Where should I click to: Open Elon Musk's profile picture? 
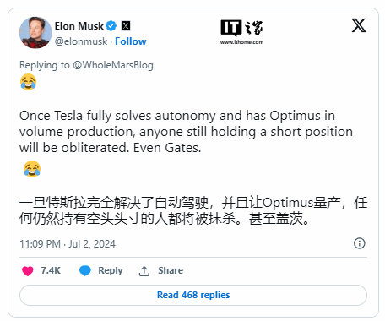35,33
